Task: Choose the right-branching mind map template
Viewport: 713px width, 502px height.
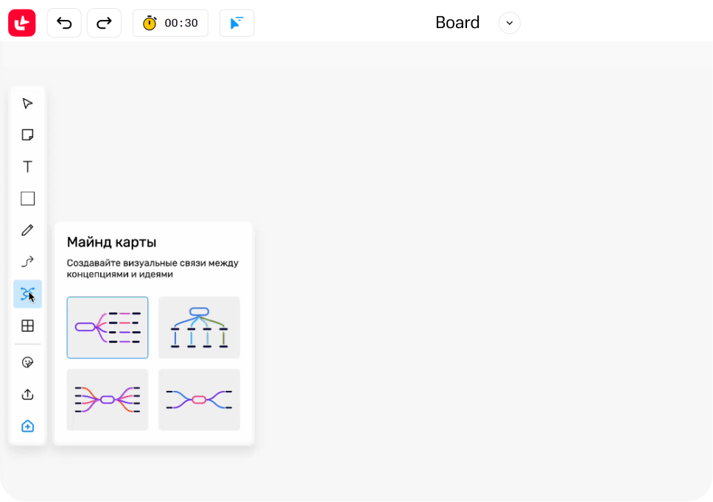Action: pos(108,328)
